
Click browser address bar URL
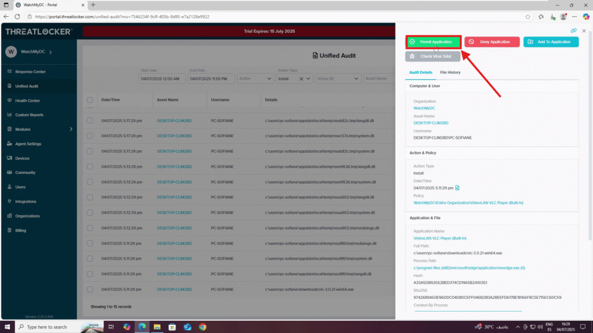[122, 17]
